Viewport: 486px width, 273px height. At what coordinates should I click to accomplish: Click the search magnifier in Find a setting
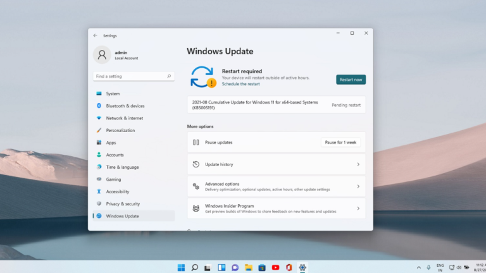point(169,76)
